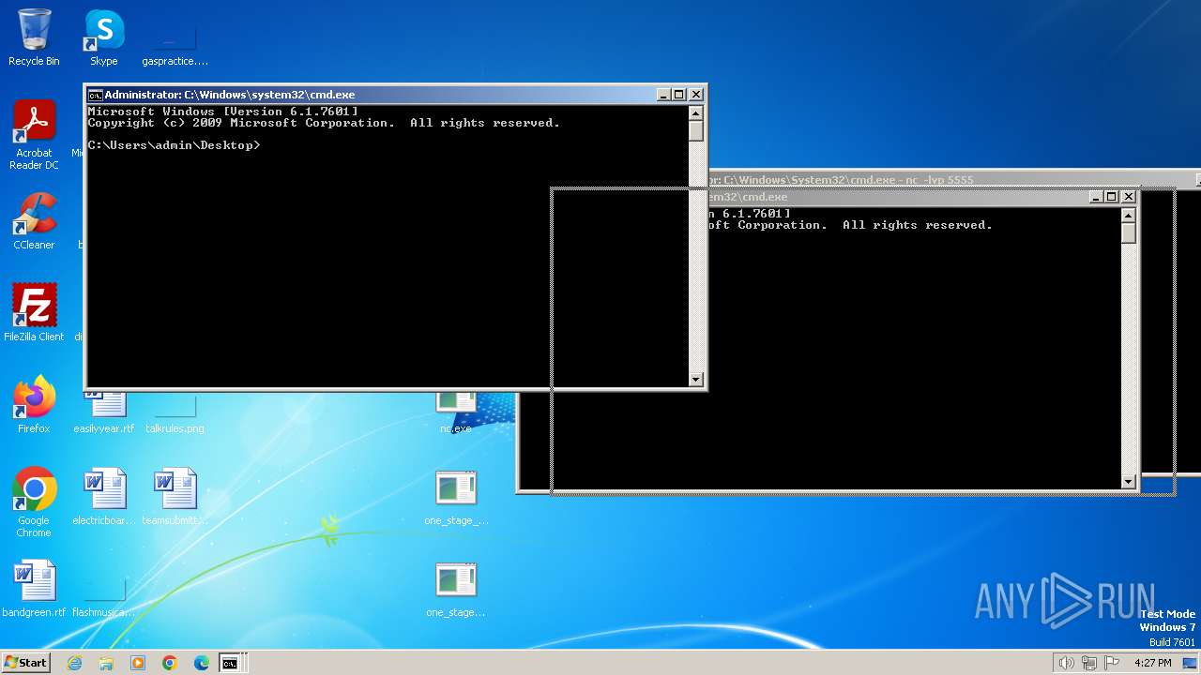Launch Acrobat Reader DC shortcut
The height and width of the screenshot is (675, 1201).
pyautogui.click(x=34, y=134)
